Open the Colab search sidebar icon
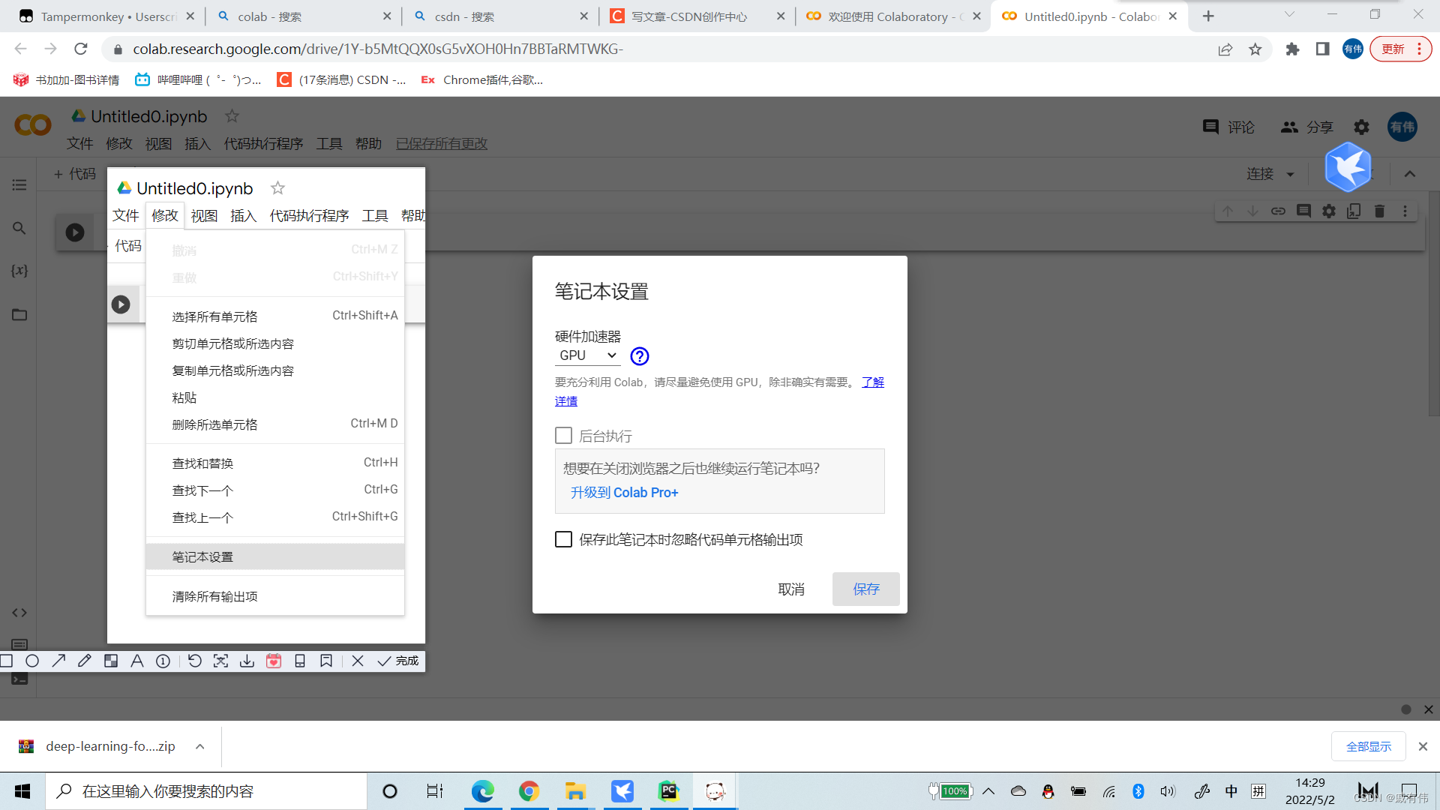 (x=19, y=228)
